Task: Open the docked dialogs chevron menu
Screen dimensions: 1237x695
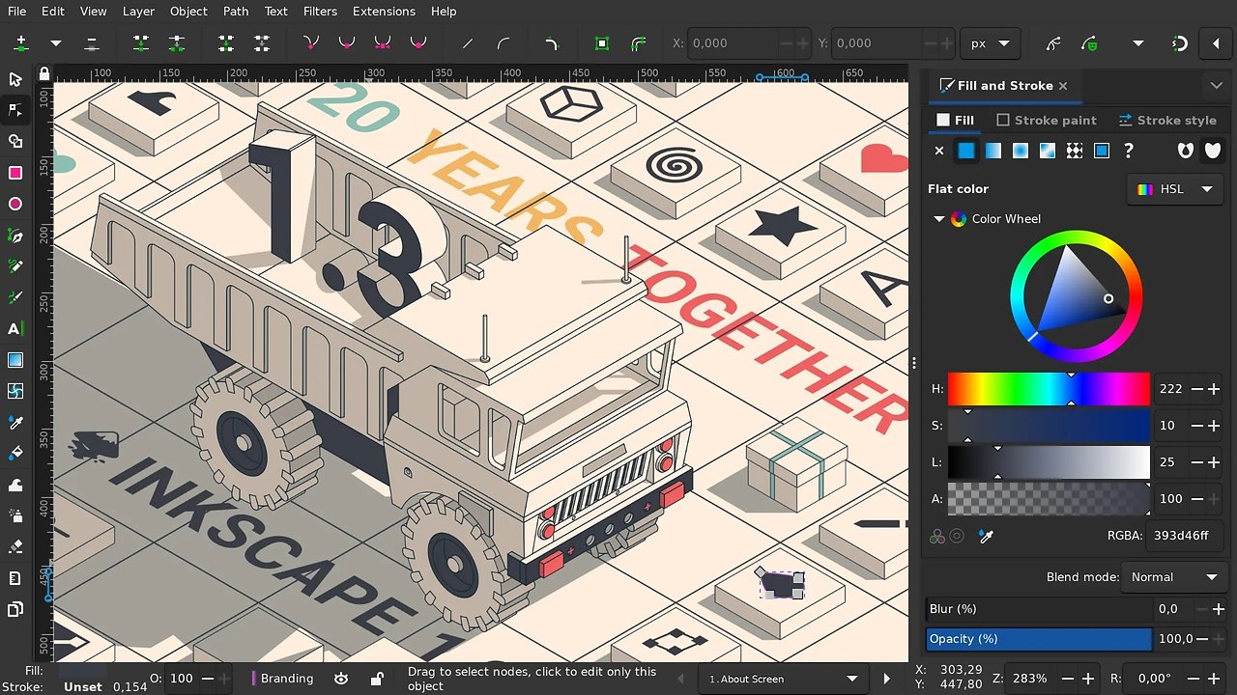Action: [1216, 86]
